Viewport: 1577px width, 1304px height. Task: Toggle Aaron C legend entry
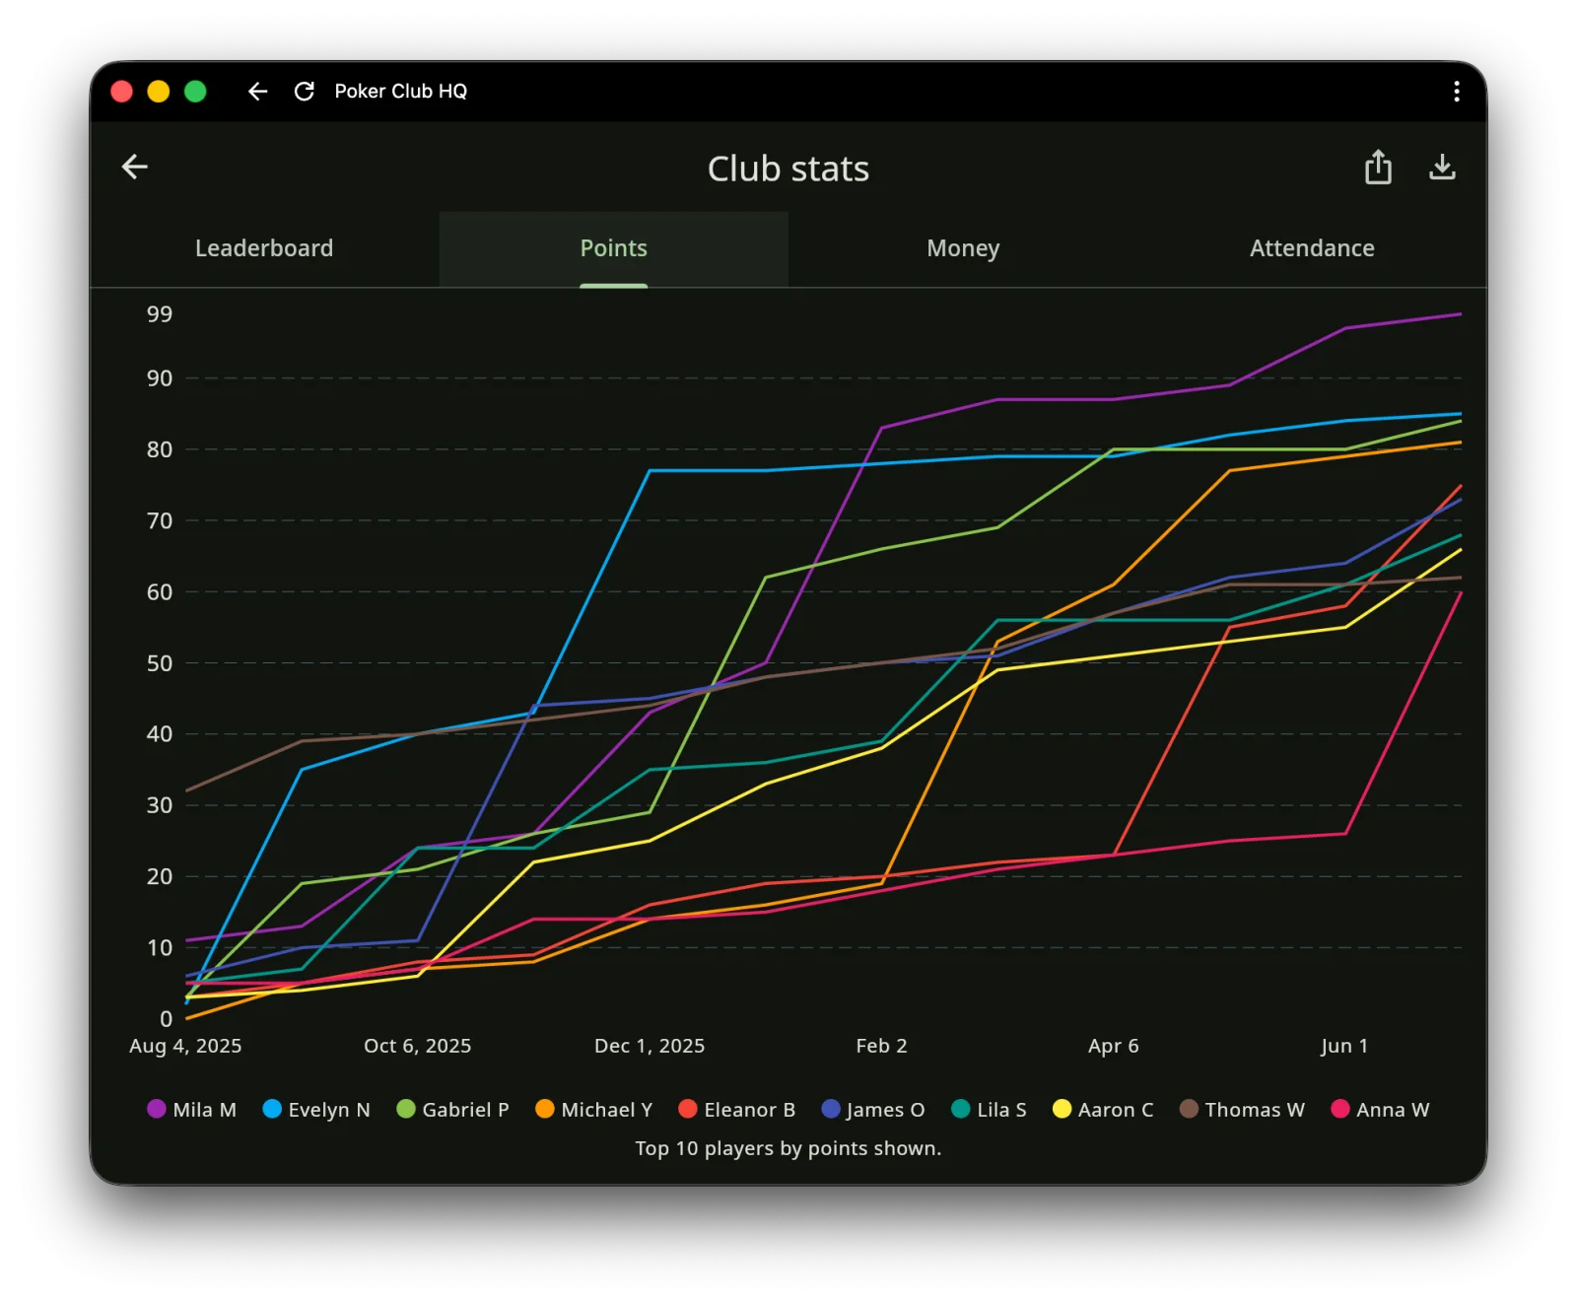[1103, 1109]
